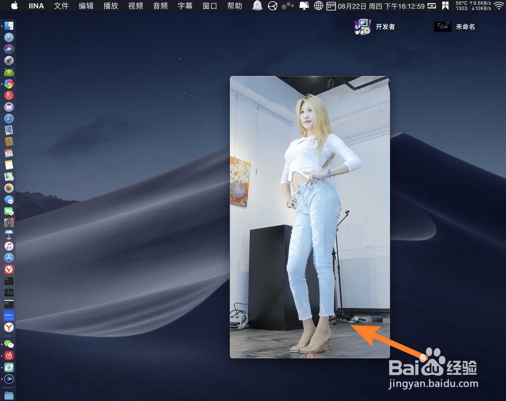
Task: Click the ghost icon in the menu bar
Action: click(257, 6)
